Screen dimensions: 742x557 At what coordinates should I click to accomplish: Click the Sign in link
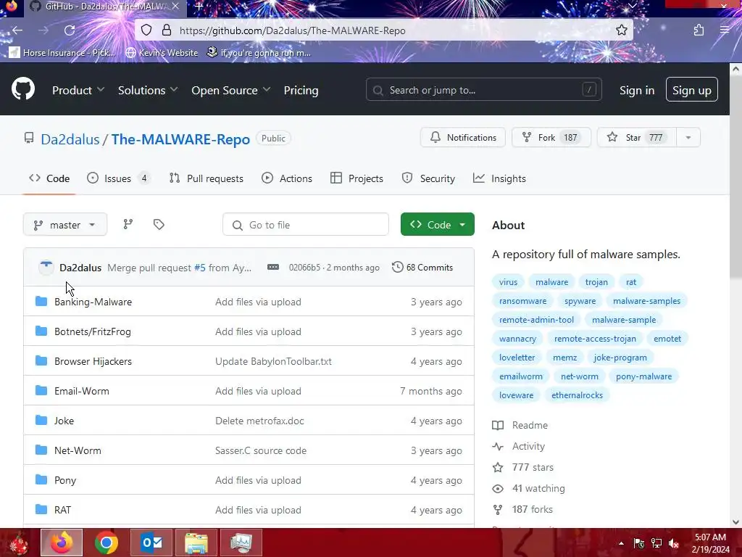[636, 90]
